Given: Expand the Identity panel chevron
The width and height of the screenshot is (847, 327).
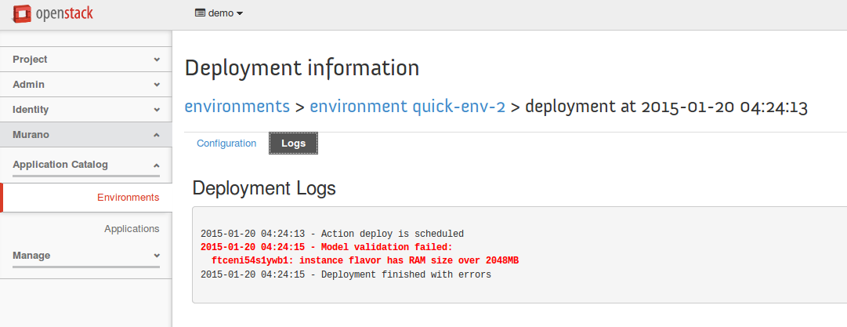Looking at the screenshot, I should (157, 110).
